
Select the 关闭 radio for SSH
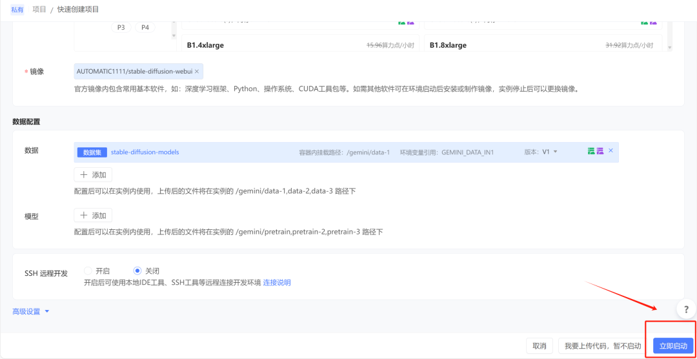[138, 271]
